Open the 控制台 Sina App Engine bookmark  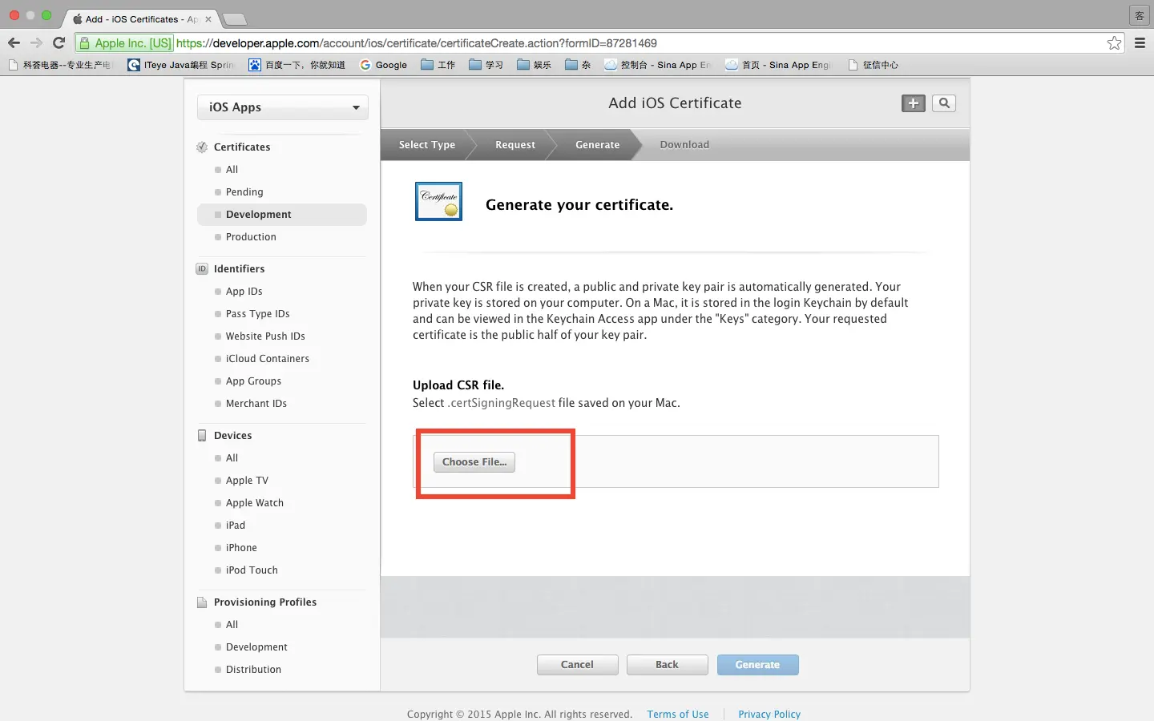coord(657,65)
